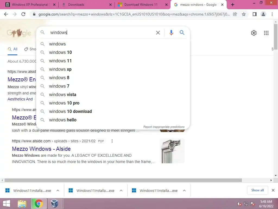The image size is (278, 209).
Task: Open the Chrome profile avatar
Action: [x=263, y=14]
